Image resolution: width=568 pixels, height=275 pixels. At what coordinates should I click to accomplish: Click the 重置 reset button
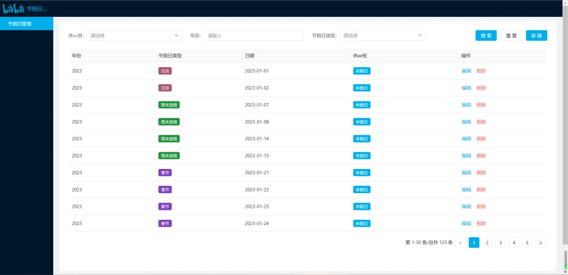click(x=511, y=35)
